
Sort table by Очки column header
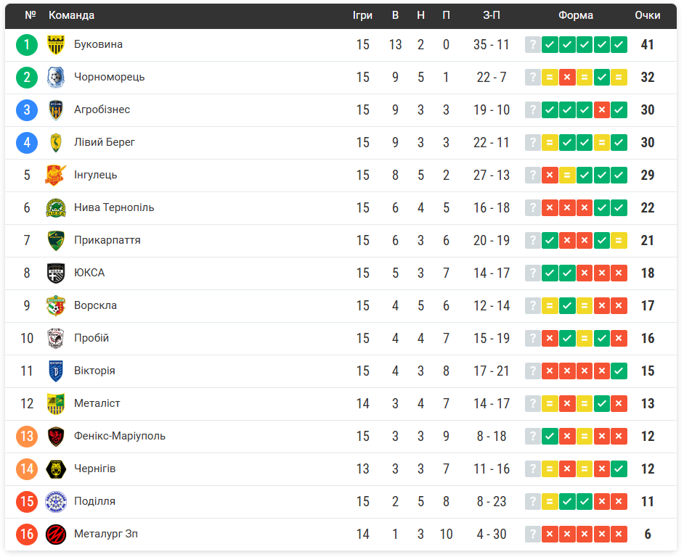(x=647, y=15)
